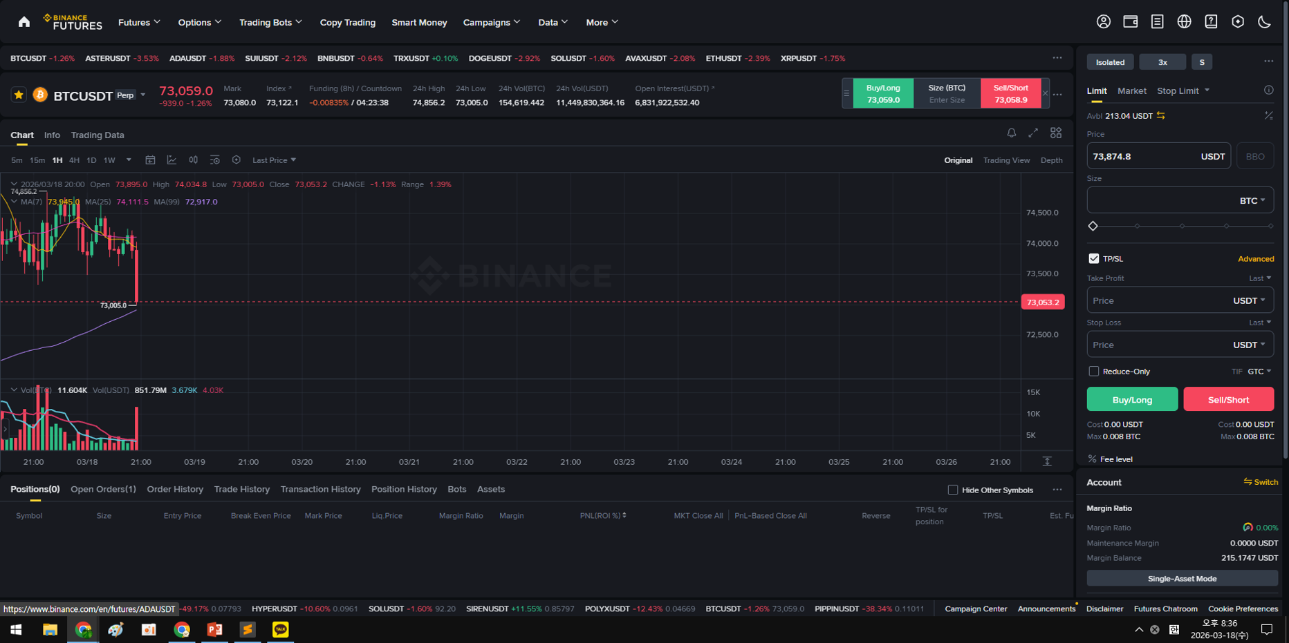Toggle the BTCUSDT favorite star
1289x643 pixels.
click(19, 95)
